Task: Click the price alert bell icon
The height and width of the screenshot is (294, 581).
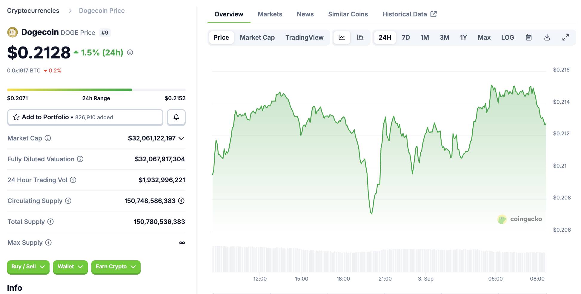Action: 176,117
